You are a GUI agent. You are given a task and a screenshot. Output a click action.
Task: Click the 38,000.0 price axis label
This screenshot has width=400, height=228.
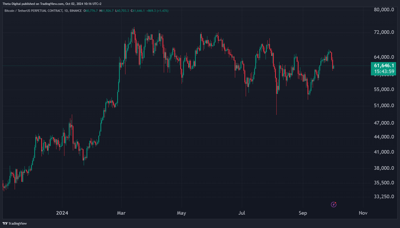[x=384, y=168]
